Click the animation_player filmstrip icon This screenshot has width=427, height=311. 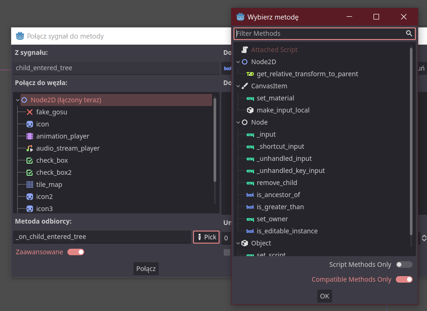(30, 136)
